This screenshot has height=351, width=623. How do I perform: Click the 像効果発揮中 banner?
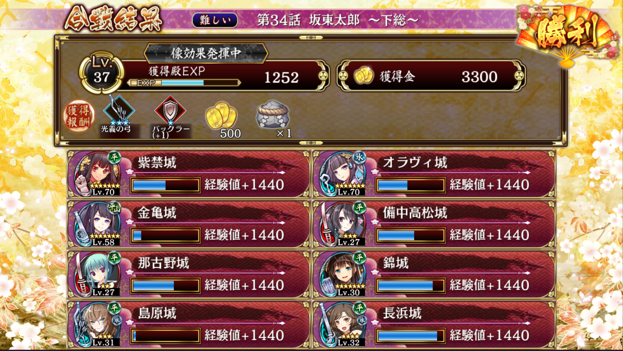tap(206, 53)
